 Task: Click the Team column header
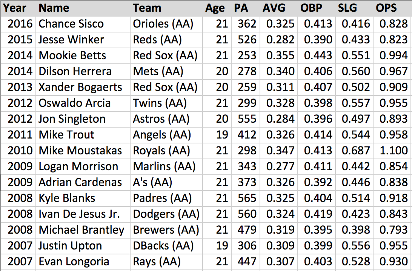pos(147,8)
